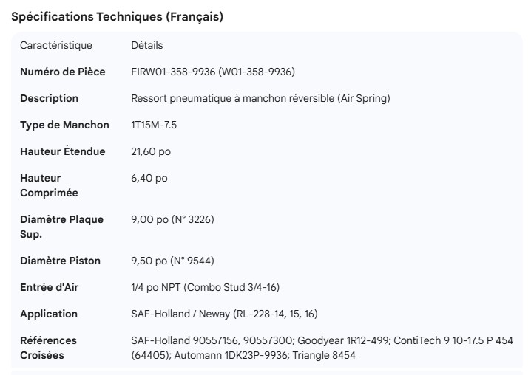This screenshot has width=531, height=375.
Task: Select the 'Hauteur Étendue' row label
Action: (x=63, y=151)
